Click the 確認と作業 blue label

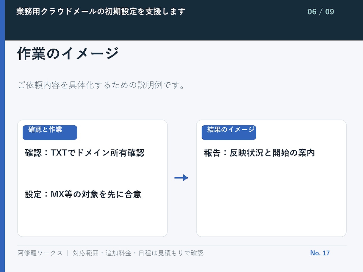pyautogui.click(x=50, y=133)
